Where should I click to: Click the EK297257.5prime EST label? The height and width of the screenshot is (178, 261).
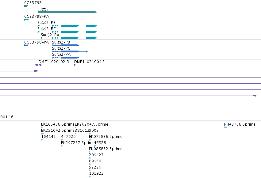(x=78, y=143)
